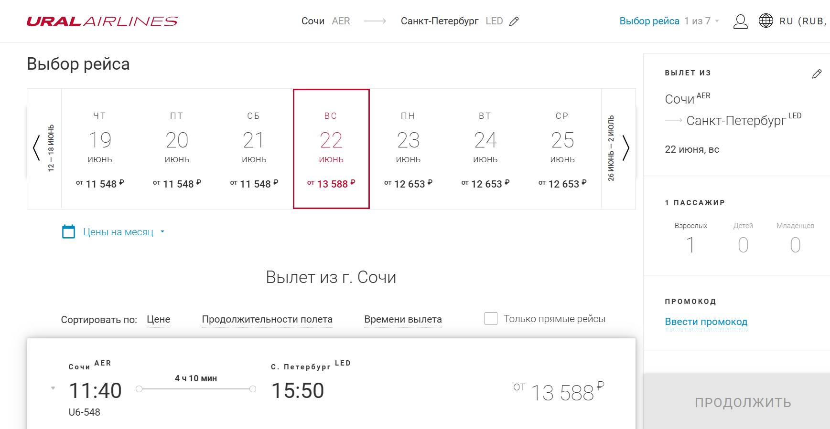Choose Wednesday 25 June date
The image size is (830, 429).
[x=562, y=149]
